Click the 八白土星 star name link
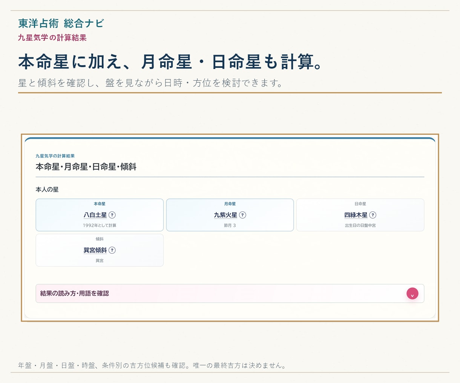The width and height of the screenshot is (460, 383). click(95, 215)
